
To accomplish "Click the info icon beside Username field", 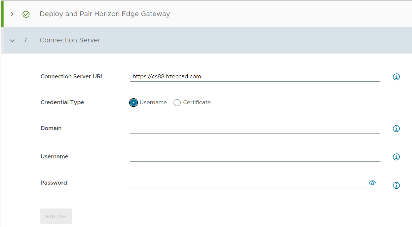I will tap(396, 157).
